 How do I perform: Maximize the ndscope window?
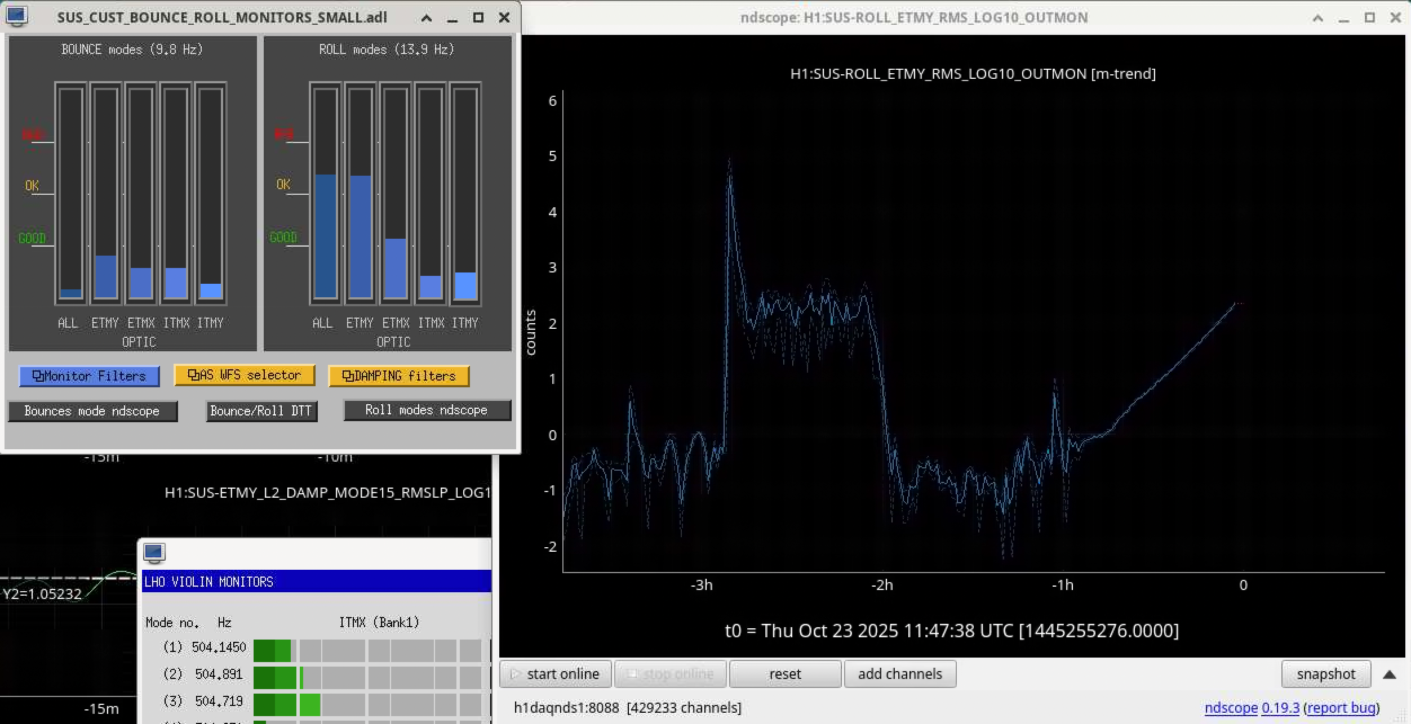(1370, 18)
